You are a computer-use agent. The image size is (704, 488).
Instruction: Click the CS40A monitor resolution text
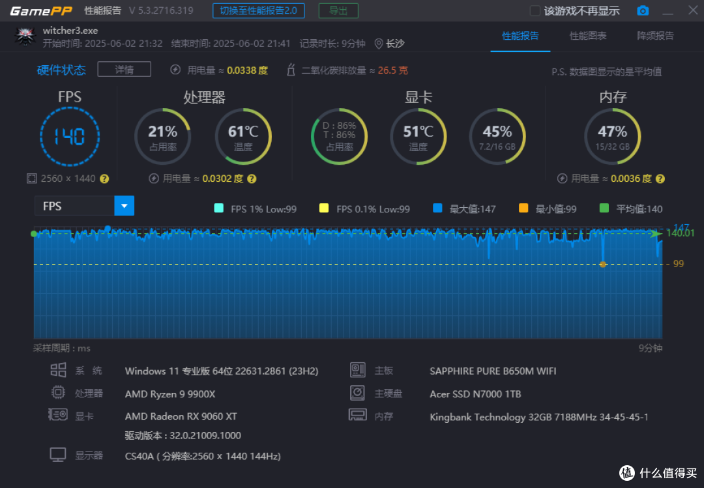203,457
